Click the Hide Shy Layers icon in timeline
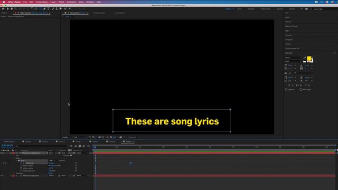This screenshot has height=190, width=338. tap(76, 146)
